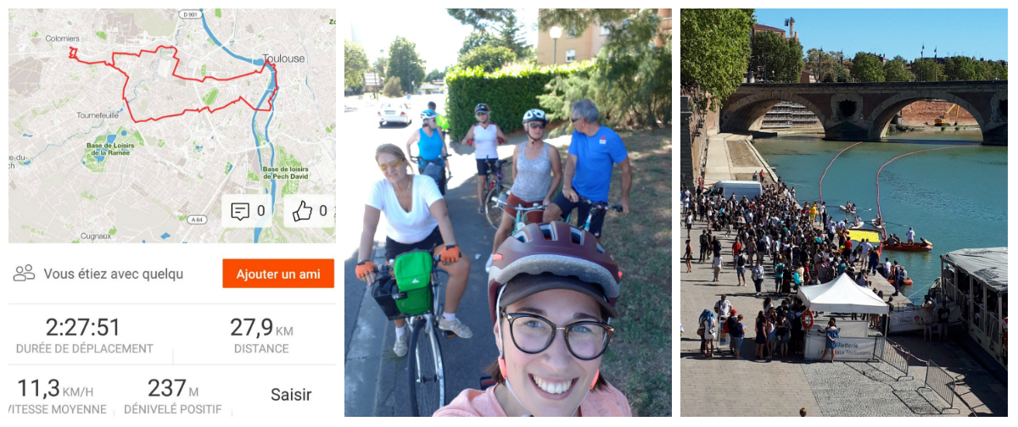Screen dimensions: 1018x427
Task: Select the 2:27:51 durée de déplacement stat
Action: (x=84, y=335)
